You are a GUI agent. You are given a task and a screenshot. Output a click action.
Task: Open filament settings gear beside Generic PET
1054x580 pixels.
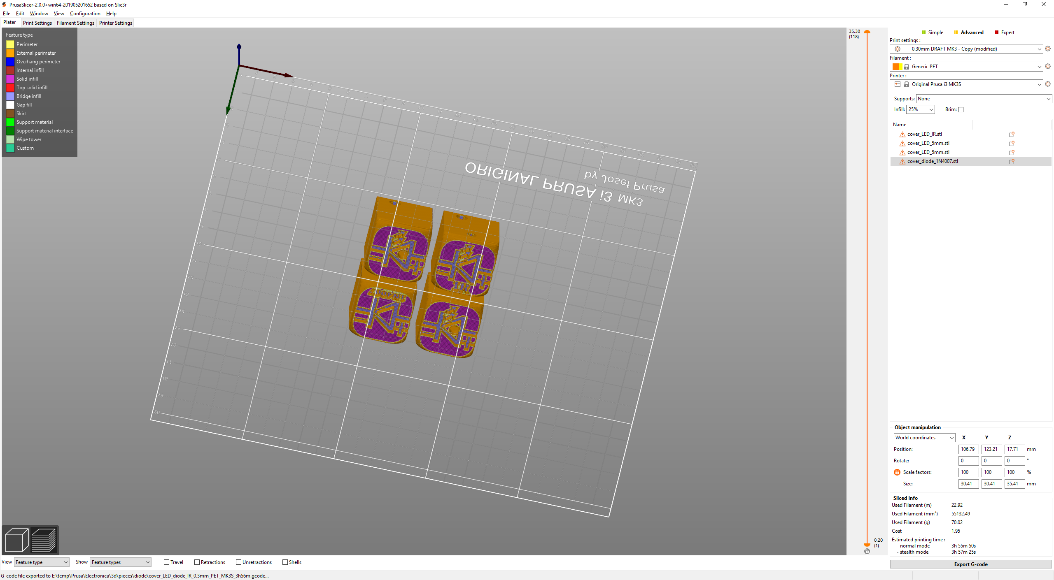(1048, 66)
